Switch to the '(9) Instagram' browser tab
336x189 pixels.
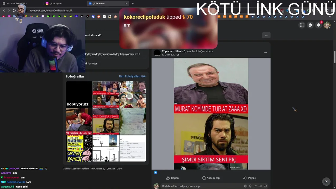tap(64, 3)
